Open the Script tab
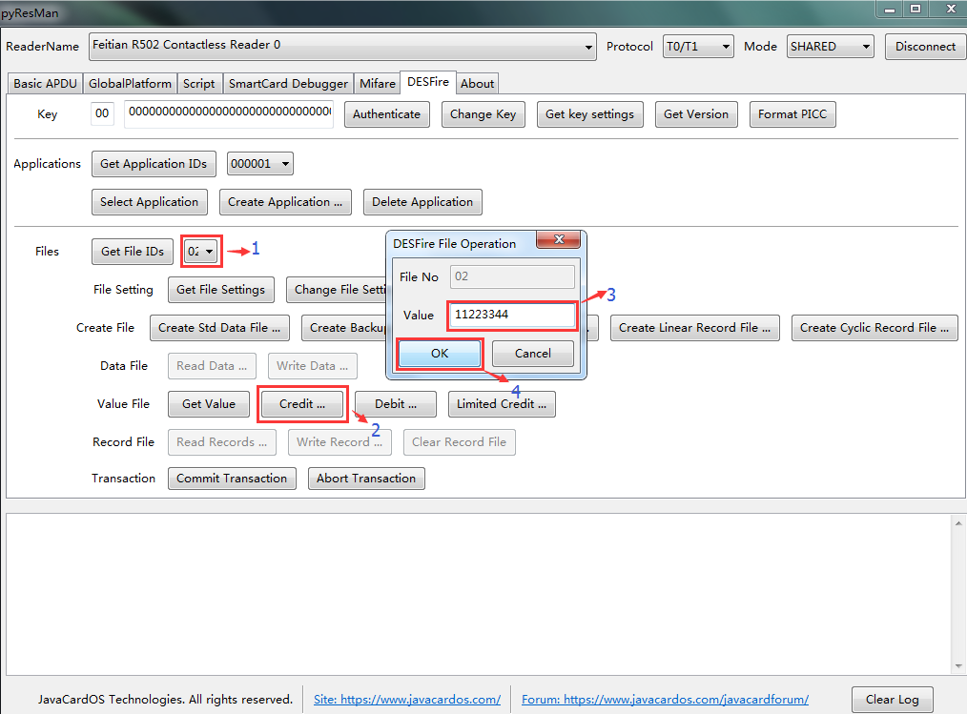The height and width of the screenshot is (714, 967). pos(198,83)
